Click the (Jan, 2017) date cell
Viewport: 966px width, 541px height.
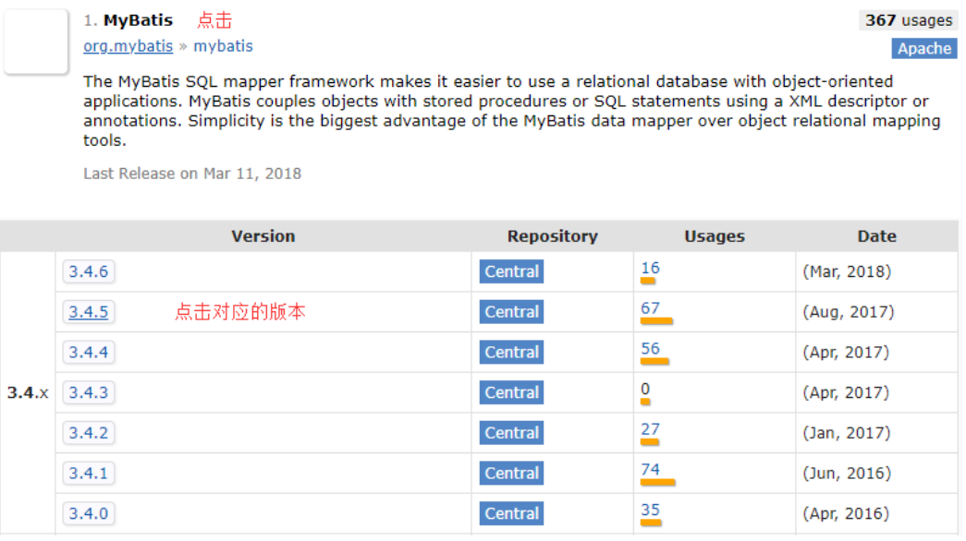pos(847,433)
